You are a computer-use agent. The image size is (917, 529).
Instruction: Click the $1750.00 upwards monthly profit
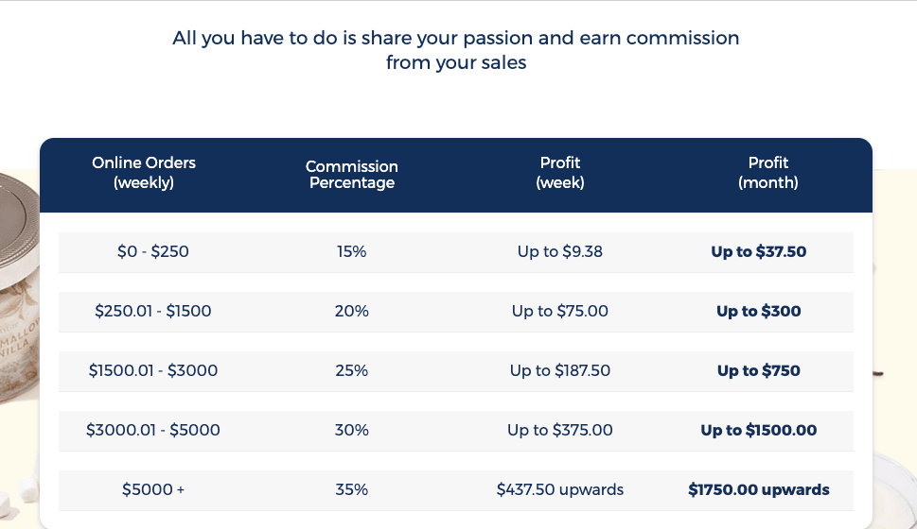click(x=759, y=490)
